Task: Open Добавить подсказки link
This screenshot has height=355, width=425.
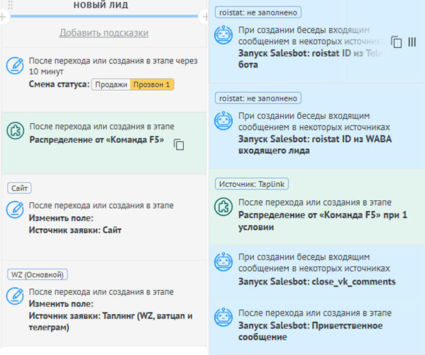Action: (104, 33)
